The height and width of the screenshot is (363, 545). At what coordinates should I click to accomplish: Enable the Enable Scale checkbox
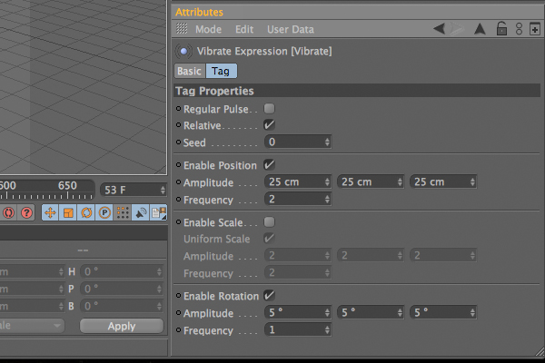click(x=269, y=222)
